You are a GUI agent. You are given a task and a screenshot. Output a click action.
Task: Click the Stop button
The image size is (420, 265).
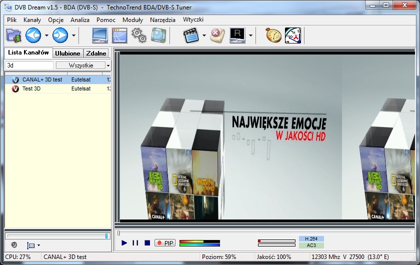coord(147,243)
